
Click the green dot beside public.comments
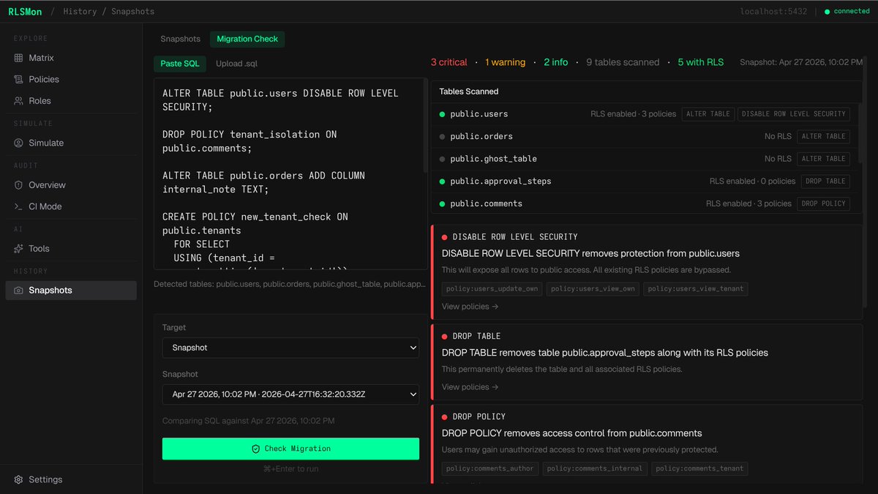[x=442, y=203]
